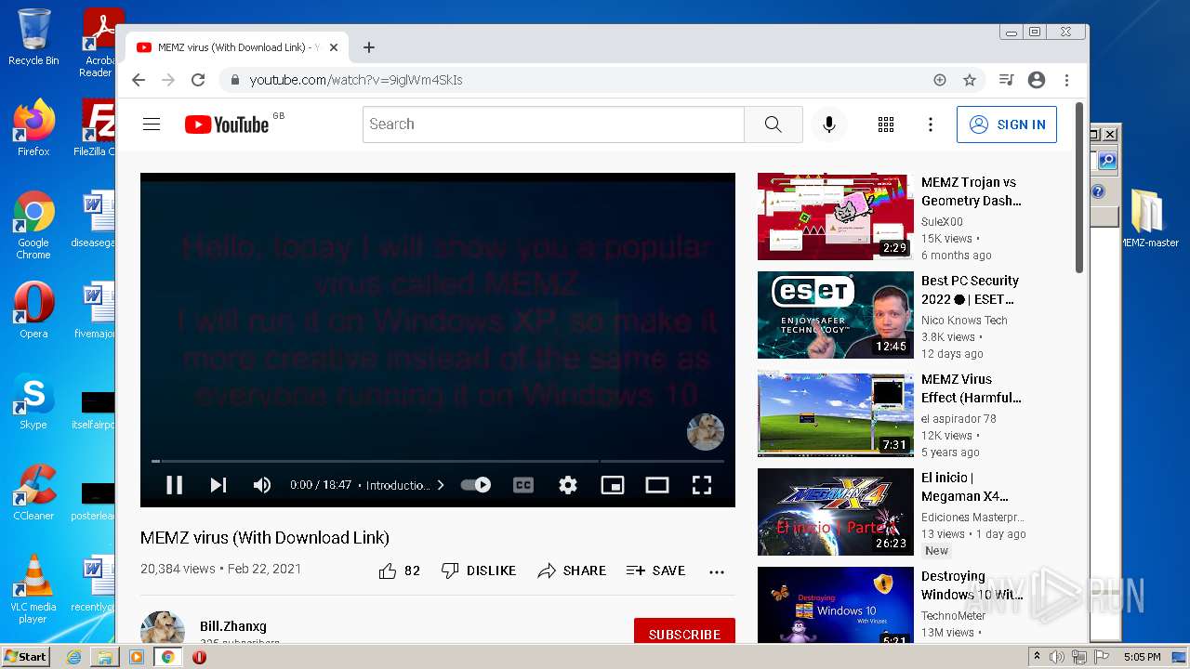Viewport: 1190px width, 669px height.
Task: Open Skype desktop shortcut
Action: tap(33, 401)
